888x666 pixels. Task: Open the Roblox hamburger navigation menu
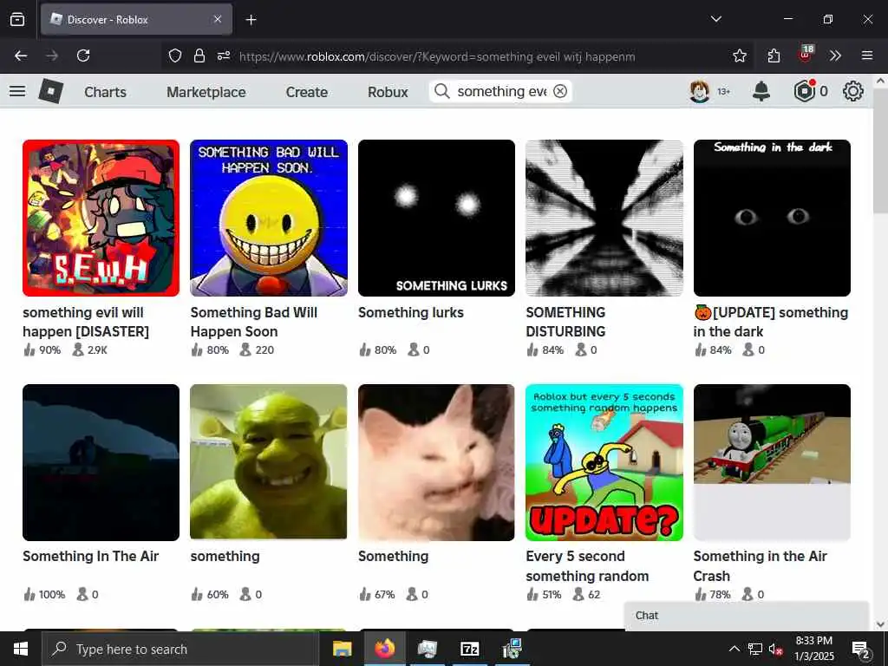coord(17,91)
